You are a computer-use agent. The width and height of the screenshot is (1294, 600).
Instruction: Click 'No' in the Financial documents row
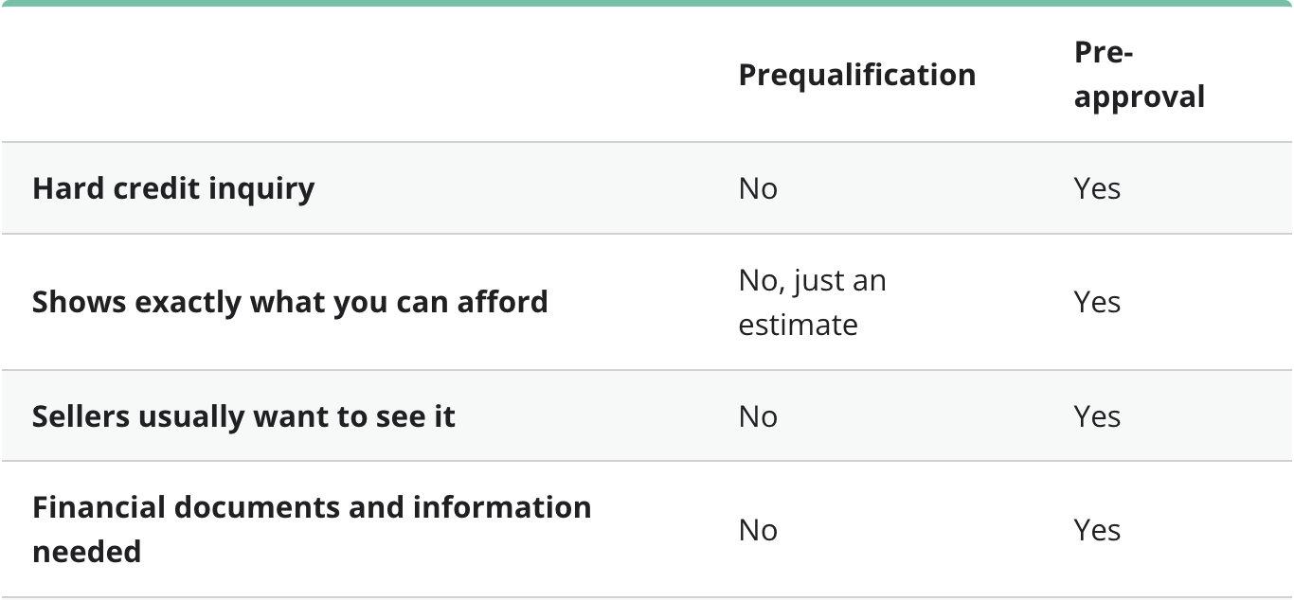[x=758, y=530]
